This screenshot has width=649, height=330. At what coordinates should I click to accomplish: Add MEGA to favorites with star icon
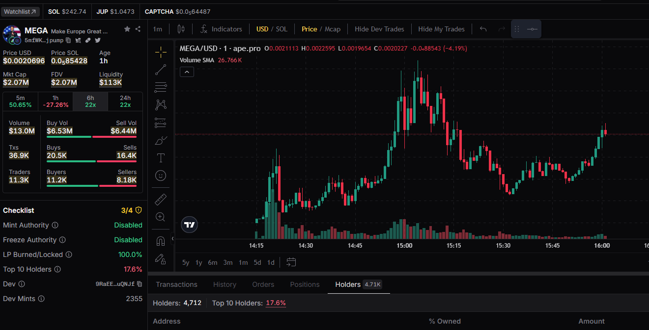pyautogui.click(x=127, y=29)
